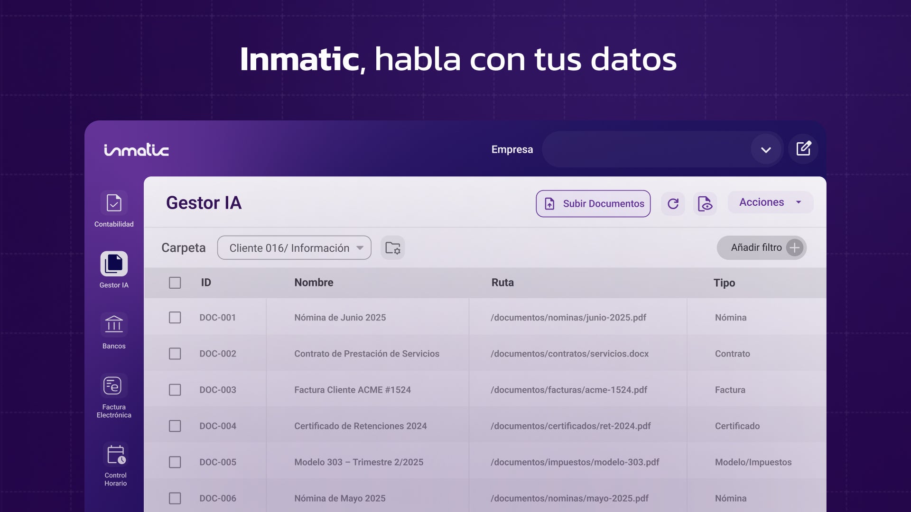Tick the select-all checkbox in the table header
This screenshot has width=911, height=512.
tap(175, 283)
